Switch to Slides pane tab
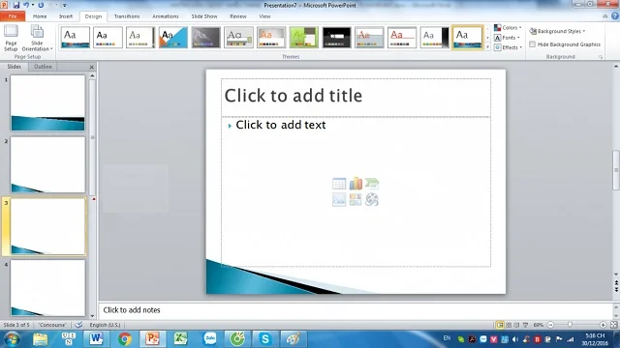 15,67
